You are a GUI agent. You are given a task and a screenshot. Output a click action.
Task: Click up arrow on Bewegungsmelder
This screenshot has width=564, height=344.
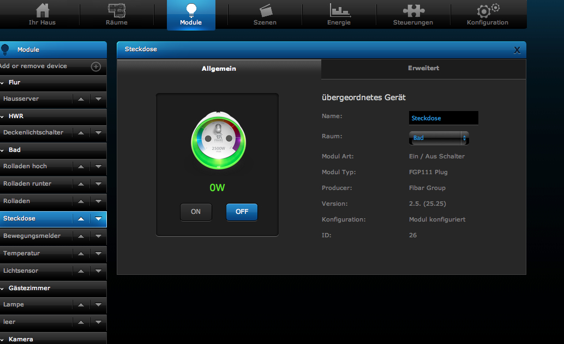81,236
